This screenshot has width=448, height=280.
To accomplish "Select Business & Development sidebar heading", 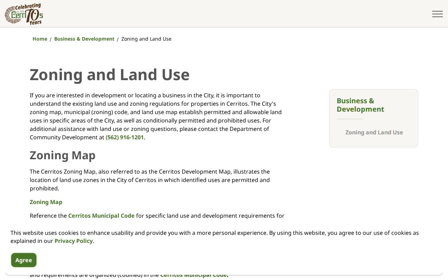I will [360, 105].
